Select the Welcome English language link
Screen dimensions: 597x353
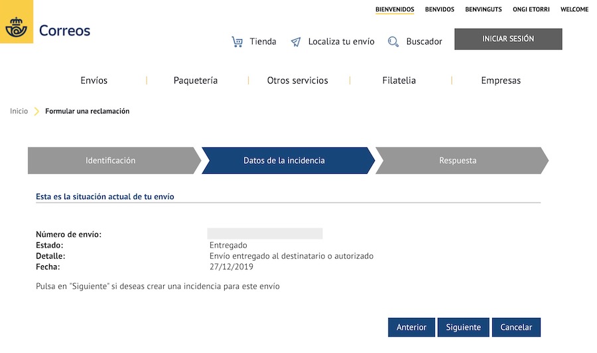(574, 9)
